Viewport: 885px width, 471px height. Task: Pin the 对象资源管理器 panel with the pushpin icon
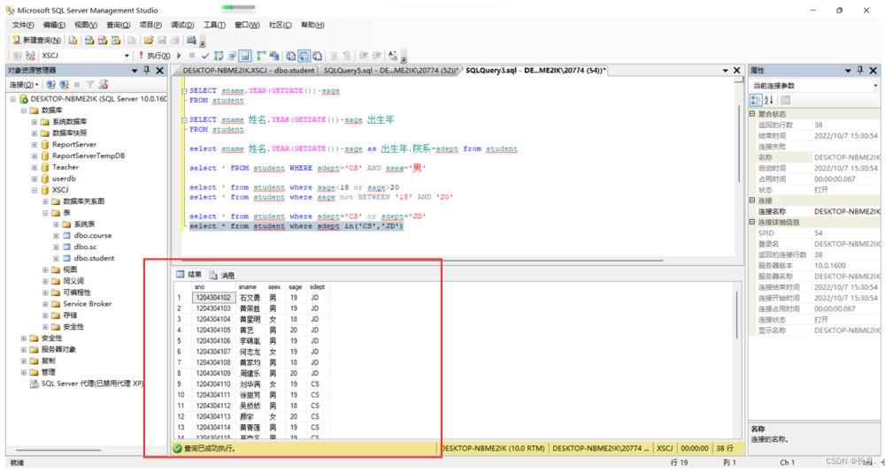pyautogui.click(x=147, y=70)
